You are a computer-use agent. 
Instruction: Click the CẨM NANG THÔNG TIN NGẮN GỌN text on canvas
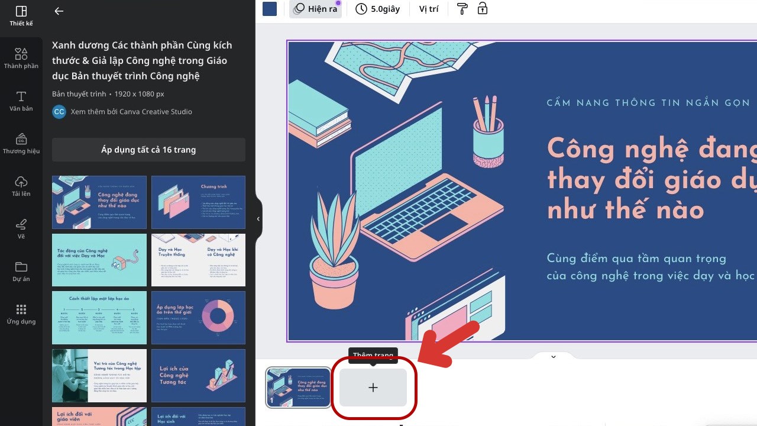[x=648, y=103]
